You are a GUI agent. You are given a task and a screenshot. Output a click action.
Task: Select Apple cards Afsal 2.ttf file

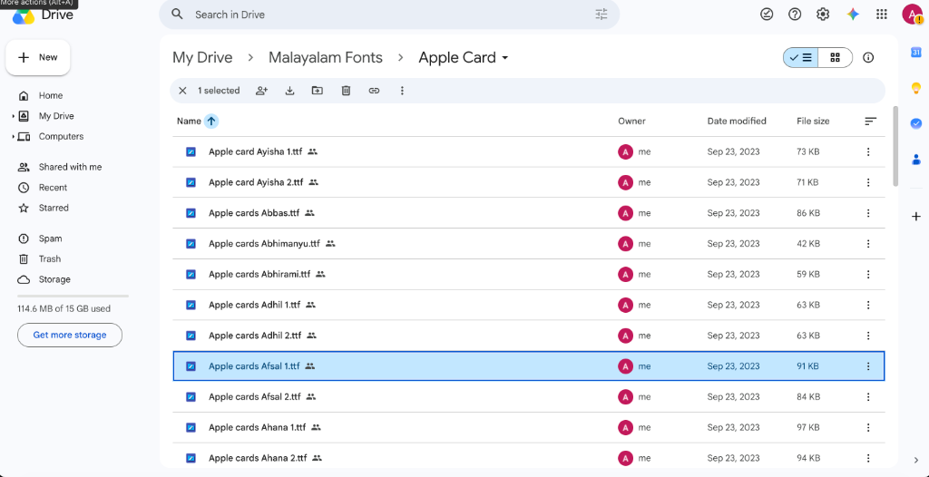tap(529, 396)
